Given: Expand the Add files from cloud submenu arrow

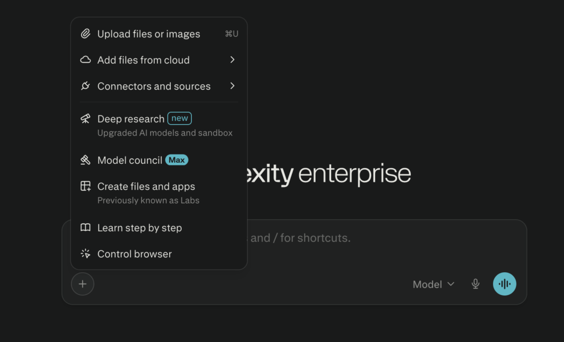Looking at the screenshot, I should click(x=232, y=60).
